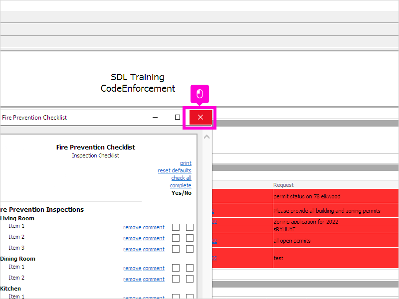
Task: Click the reset defaults link
Action: (175, 170)
